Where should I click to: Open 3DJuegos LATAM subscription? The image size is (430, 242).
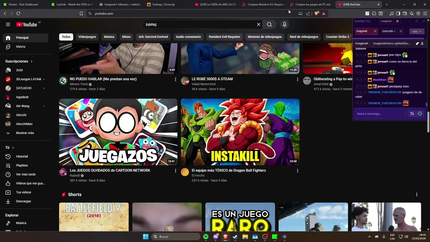coord(26,79)
